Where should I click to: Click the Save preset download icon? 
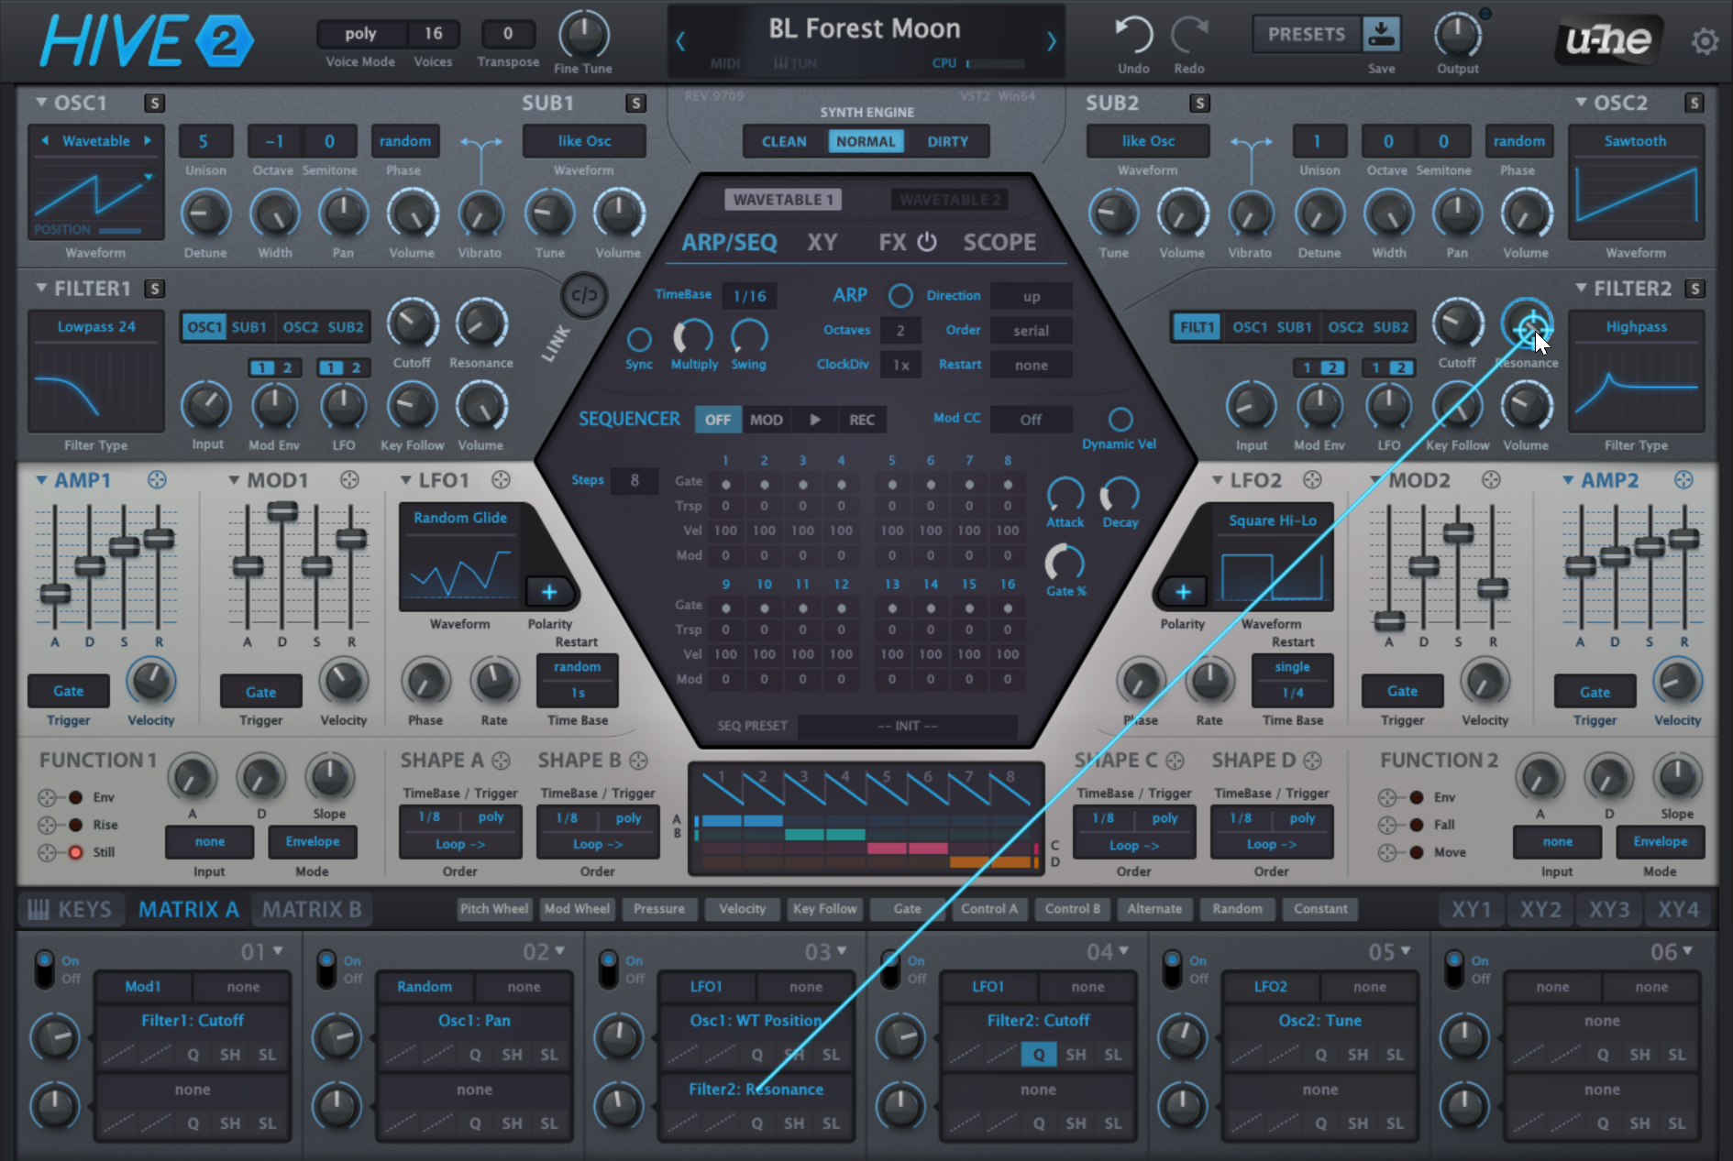pos(1381,34)
